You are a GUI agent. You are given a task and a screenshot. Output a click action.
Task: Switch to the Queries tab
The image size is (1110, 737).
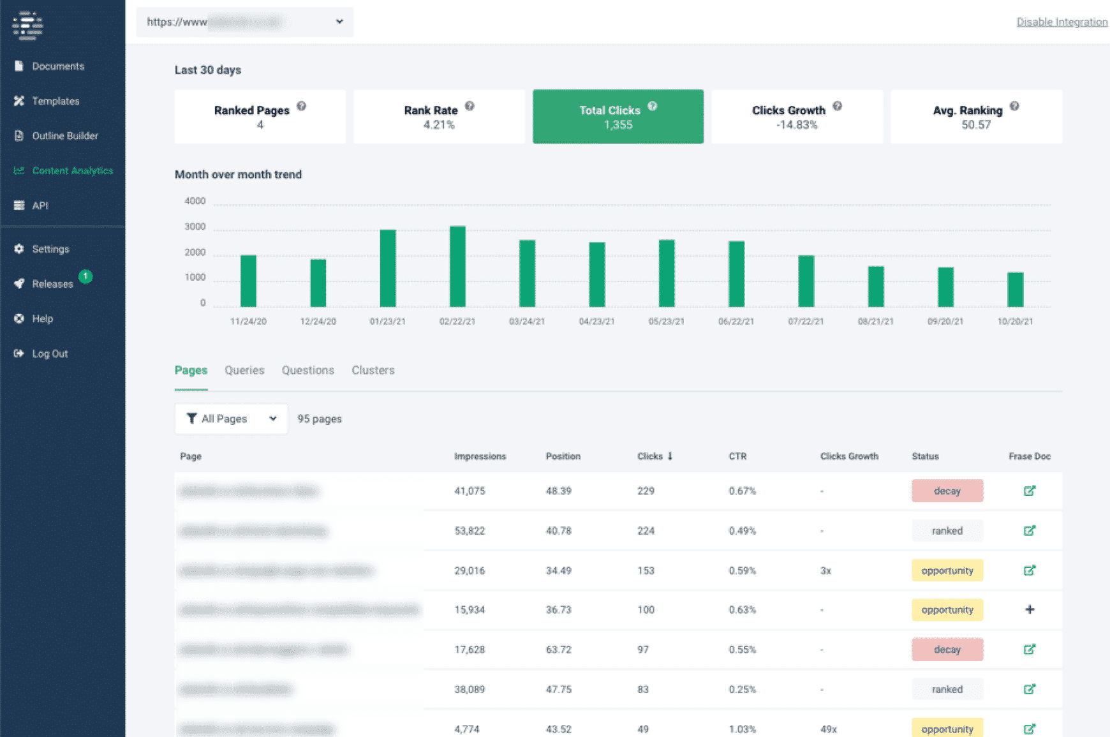click(x=244, y=370)
